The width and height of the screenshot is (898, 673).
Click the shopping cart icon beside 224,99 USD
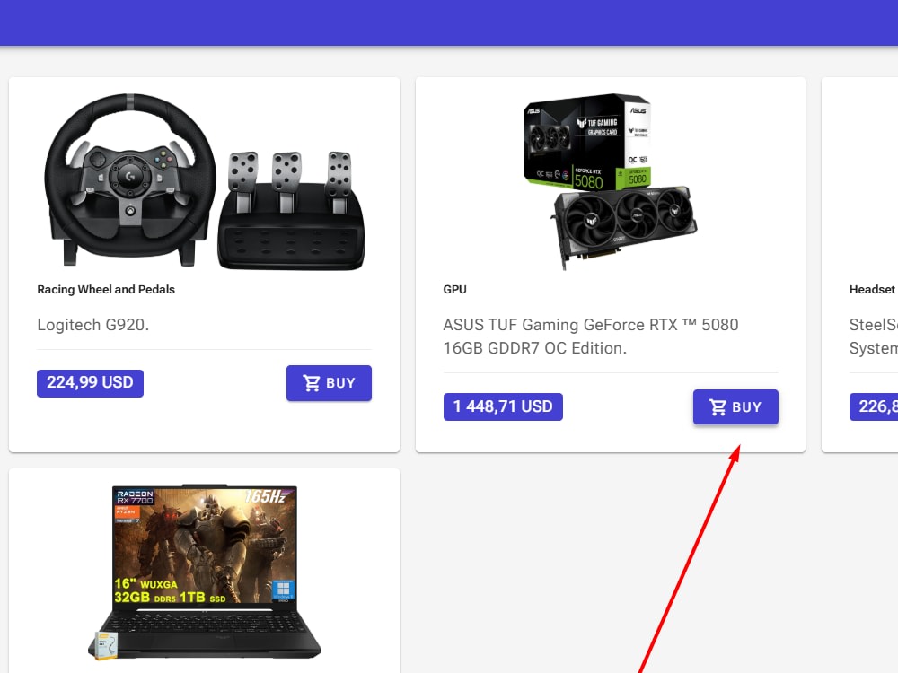click(312, 383)
